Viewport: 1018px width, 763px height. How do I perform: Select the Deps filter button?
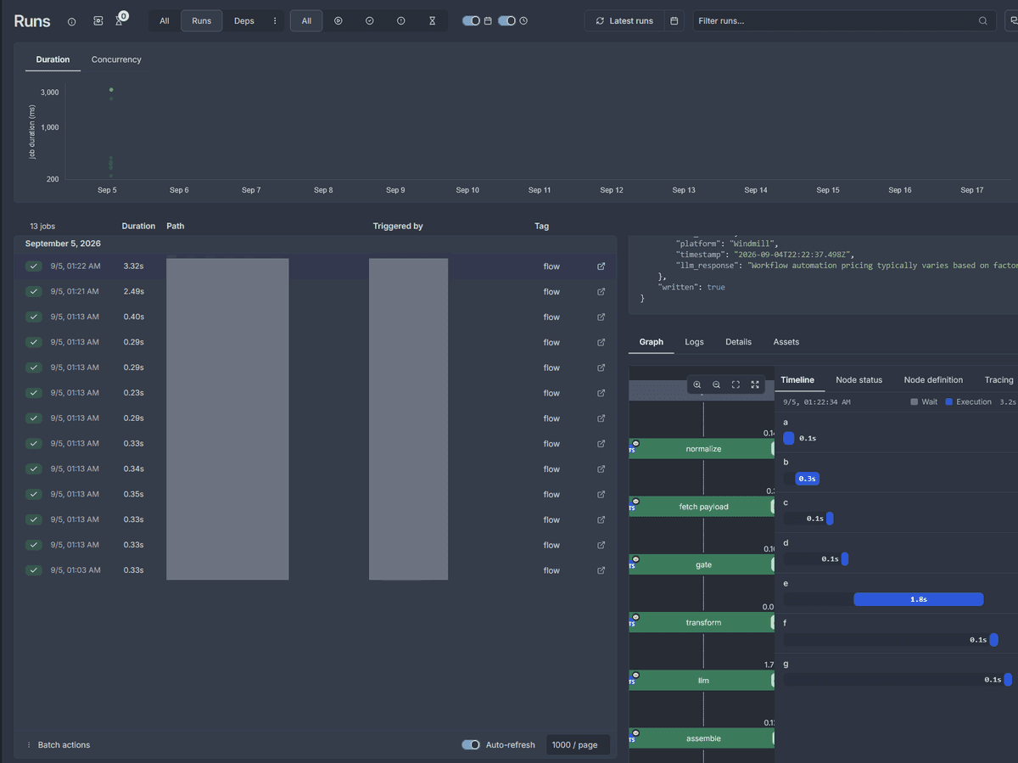click(244, 20)
